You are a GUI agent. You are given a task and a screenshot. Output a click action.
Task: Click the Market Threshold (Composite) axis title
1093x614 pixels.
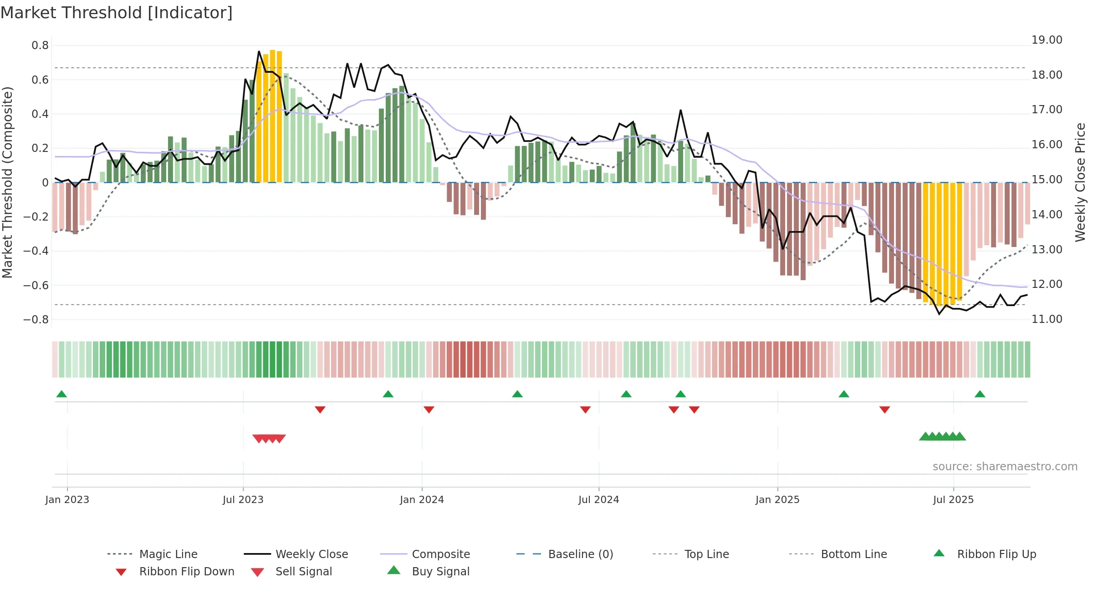click(x=7, y=182)
